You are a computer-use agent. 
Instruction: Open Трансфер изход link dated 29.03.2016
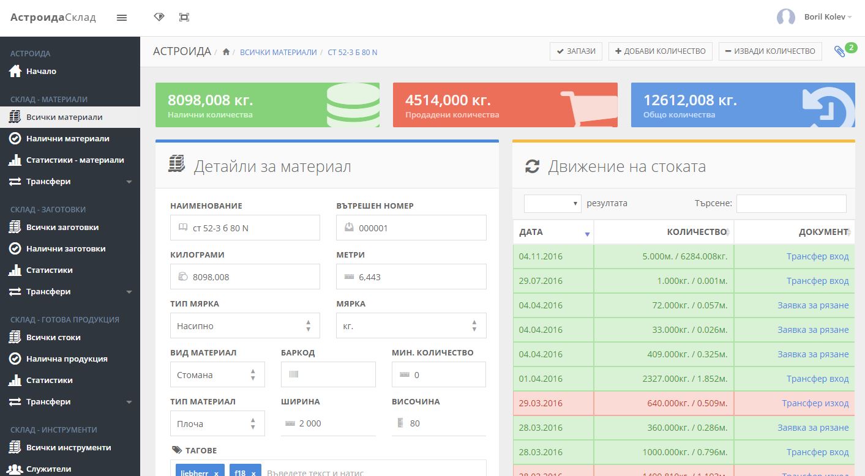tap(815, 403)
